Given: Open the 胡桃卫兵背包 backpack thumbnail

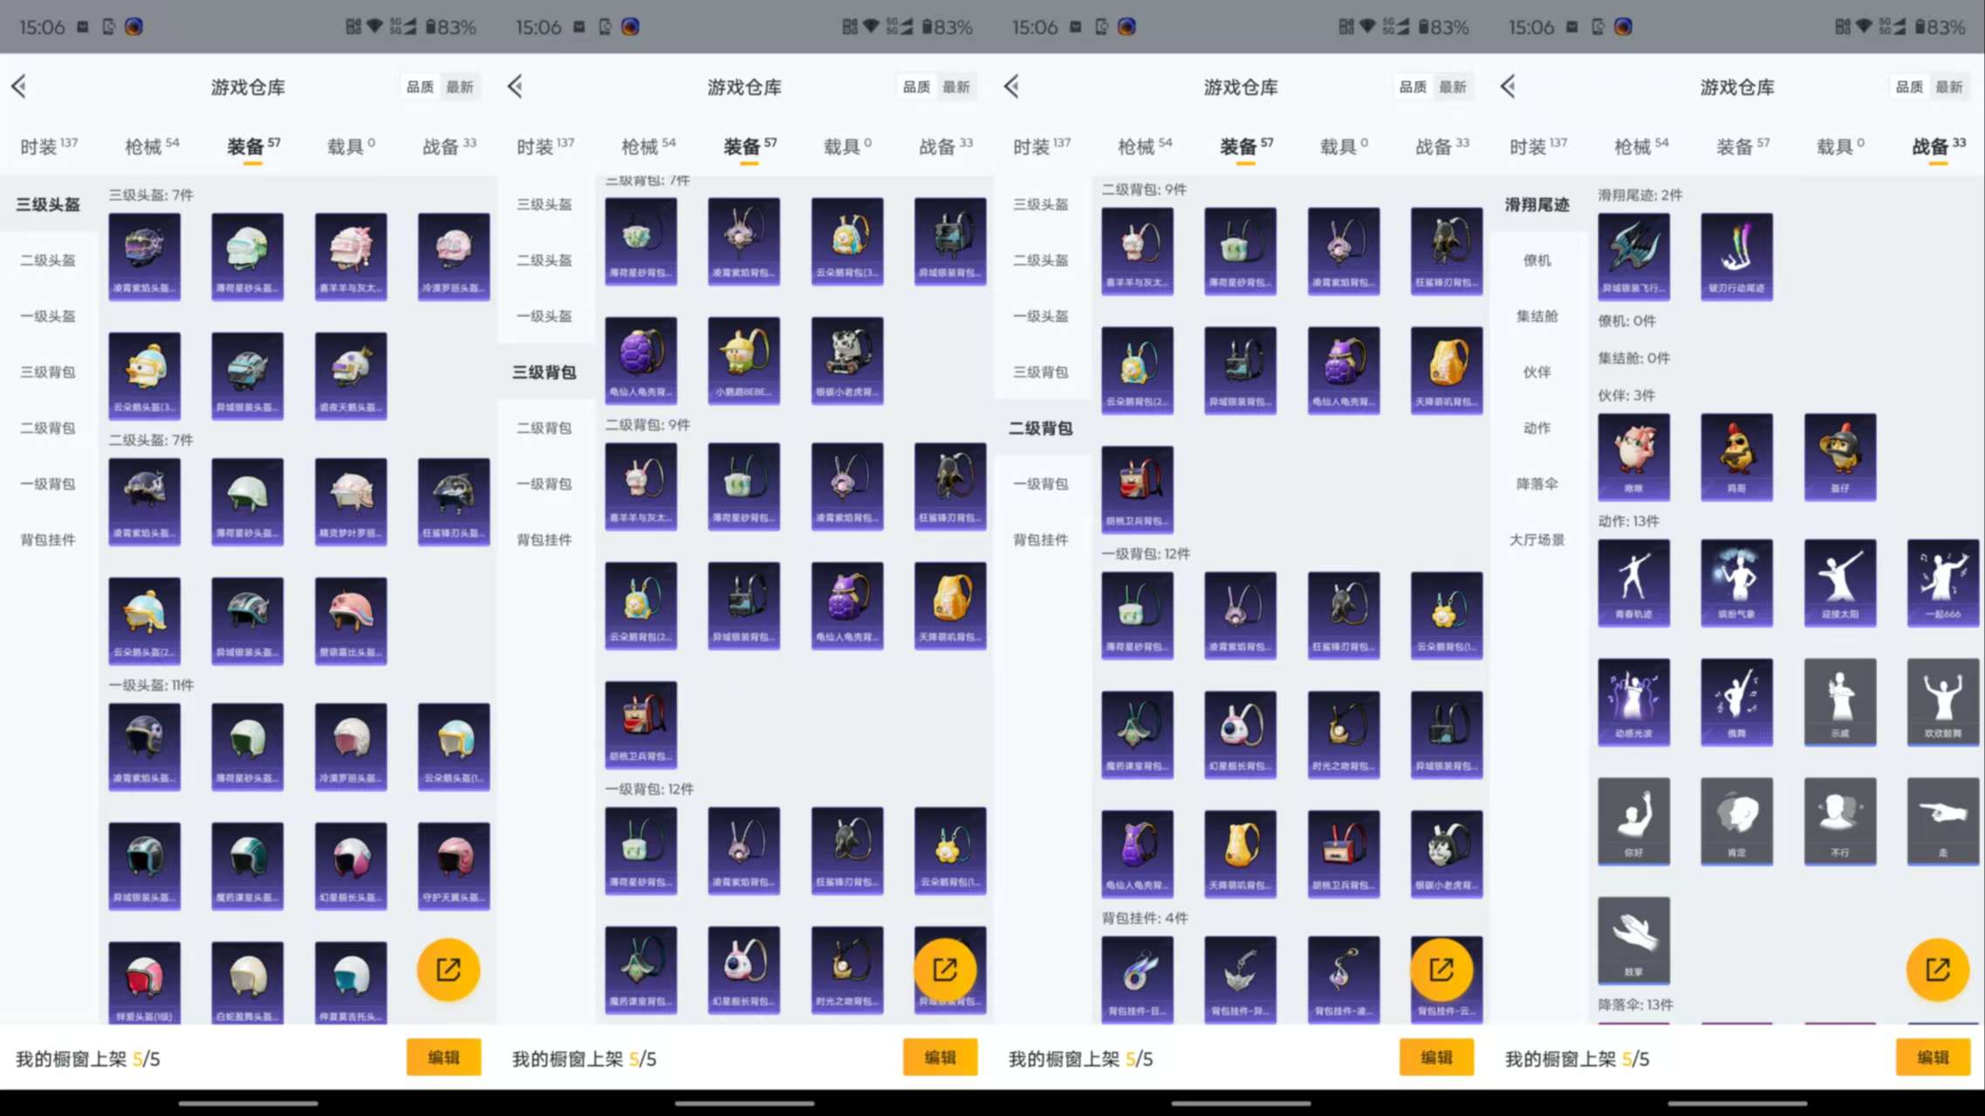Looking at the screenshot, I should (1137, 489).
